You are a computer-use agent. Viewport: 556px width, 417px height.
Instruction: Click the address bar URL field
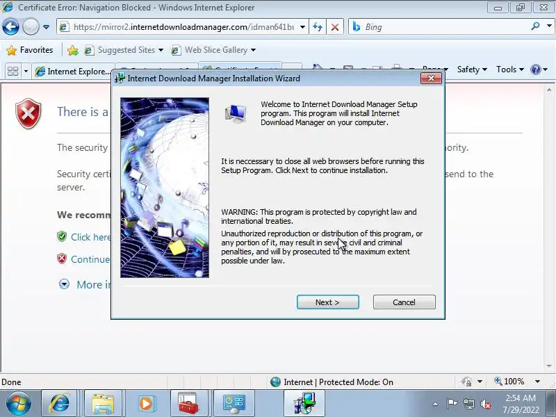[x=183, y=27]
